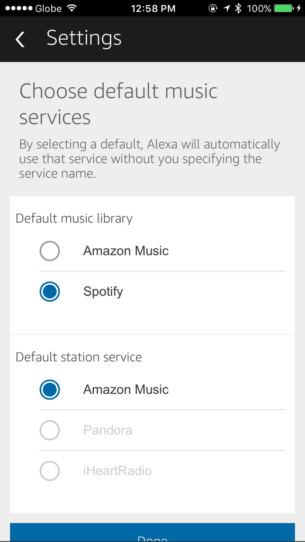Screen dimensions: 305x542
Task: Tap the Default station service heading
Action: [x=79, y=357]
